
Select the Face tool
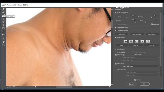[3, 38]
